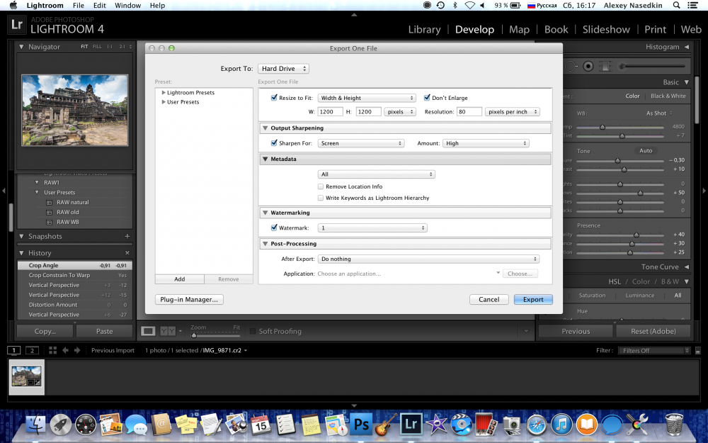Open Safari compass icon in dock

click(537, 425)
